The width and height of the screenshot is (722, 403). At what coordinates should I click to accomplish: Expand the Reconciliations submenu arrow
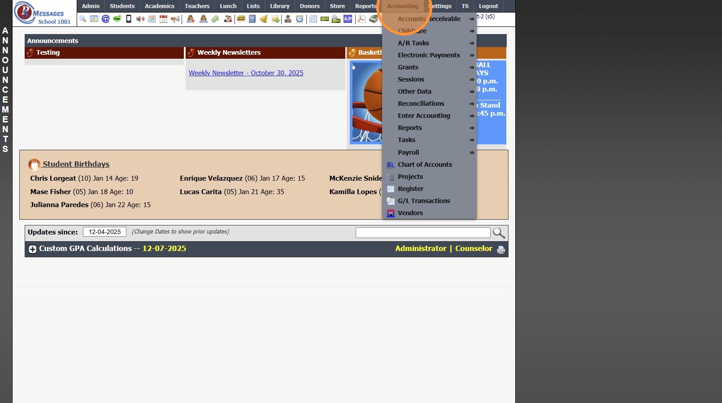pyautogui.click(x=472, y=104)
